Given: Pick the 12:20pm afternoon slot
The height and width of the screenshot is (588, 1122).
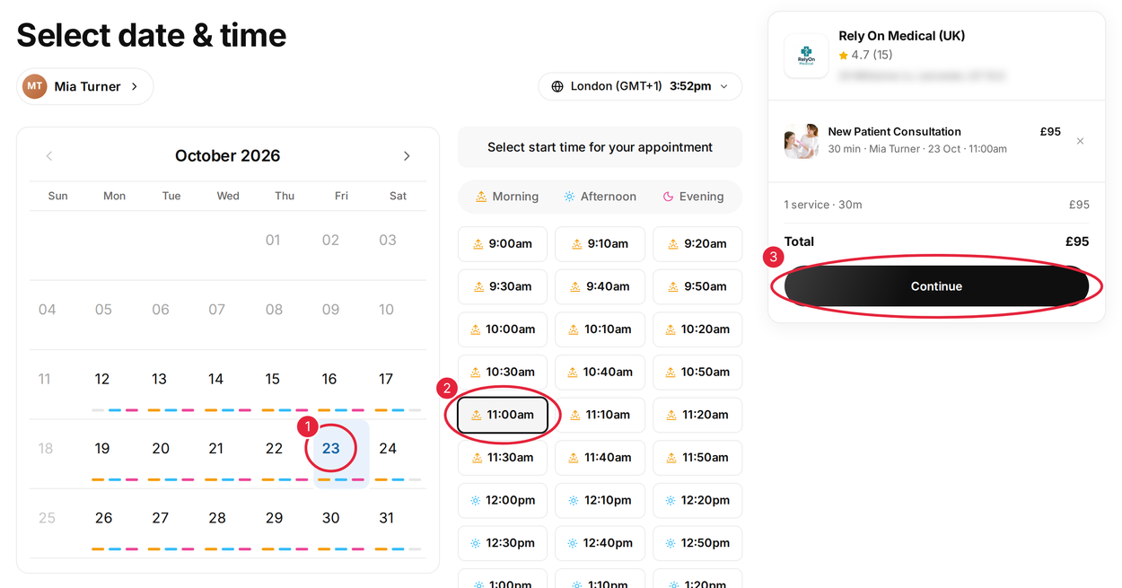Looking at the screenshot, I should [697, 500].
